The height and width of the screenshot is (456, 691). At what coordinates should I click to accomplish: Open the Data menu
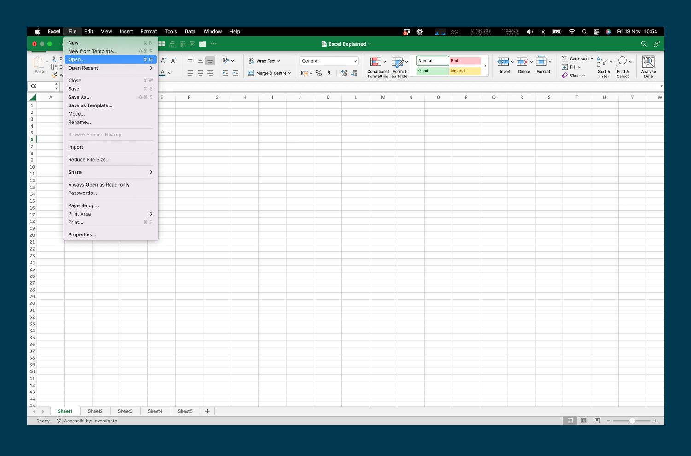(x=190, y=31)
